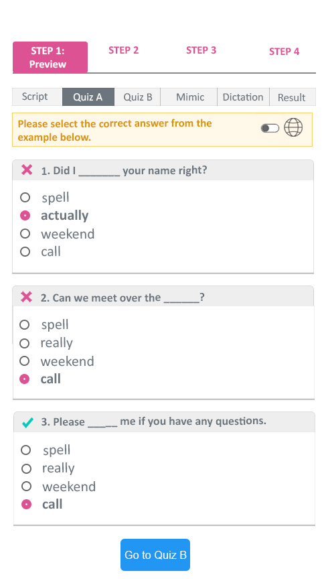Image resolution: width=328 pixels, height=579 pixels.
Task: Switch to the Quiz B tab
Action: coord(138,97)
